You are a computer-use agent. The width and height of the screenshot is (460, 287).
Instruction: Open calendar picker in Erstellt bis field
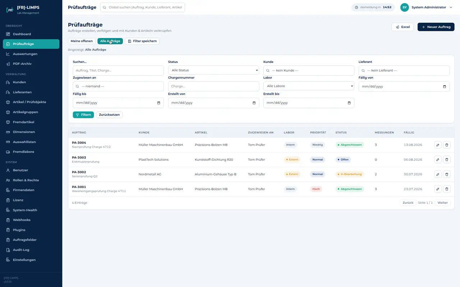tap(349, 103)
